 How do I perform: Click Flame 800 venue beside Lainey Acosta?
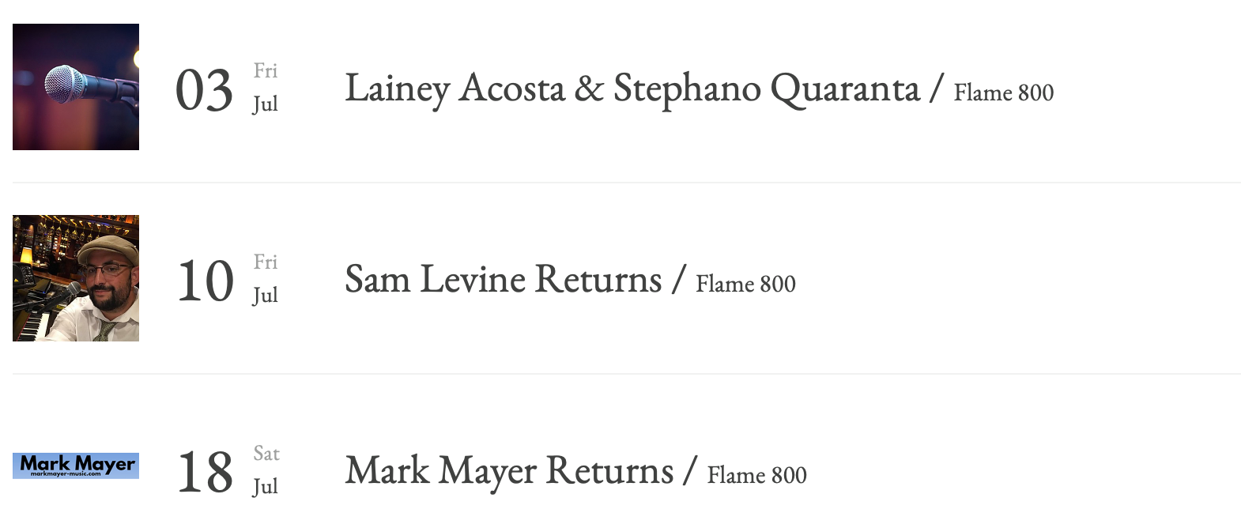pos(1003,92)
